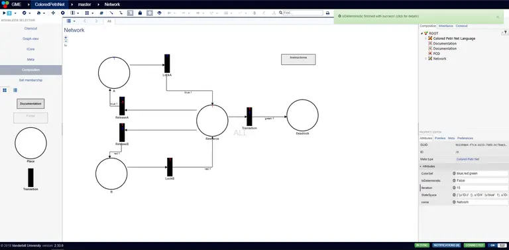
Task: Switch the part palette to list view
Action: tap(15, 90)
